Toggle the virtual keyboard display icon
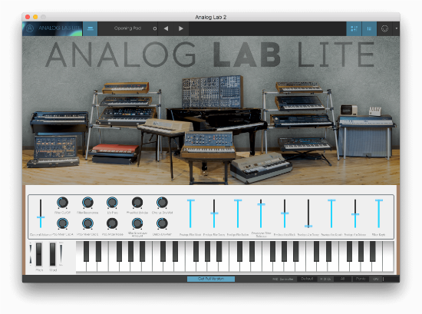 pyautogui.click(x=369, y=28)
